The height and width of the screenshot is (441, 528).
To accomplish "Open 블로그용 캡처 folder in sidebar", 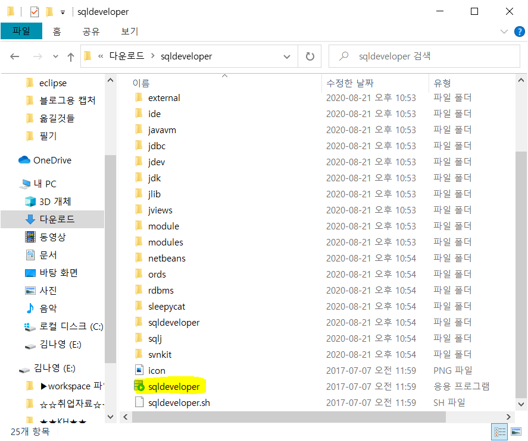I will click(x=67, y=100).
